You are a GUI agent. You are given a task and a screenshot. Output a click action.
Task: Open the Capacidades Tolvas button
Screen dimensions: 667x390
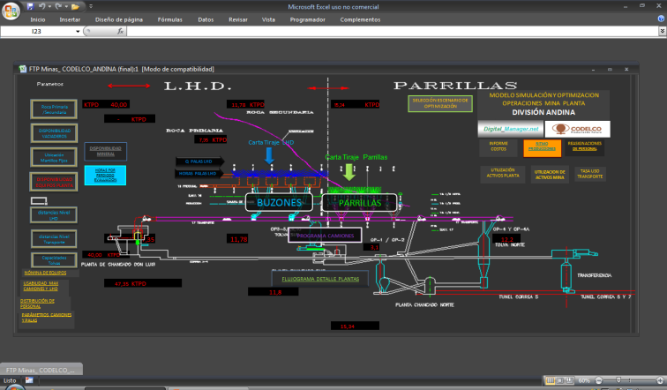coord(54,260)
